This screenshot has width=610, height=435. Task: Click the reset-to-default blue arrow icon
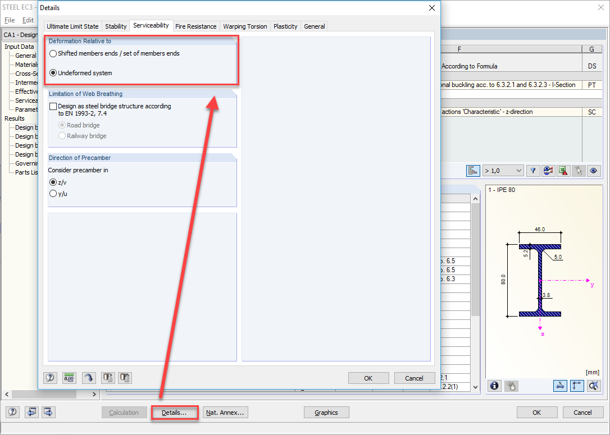point(89,378)
